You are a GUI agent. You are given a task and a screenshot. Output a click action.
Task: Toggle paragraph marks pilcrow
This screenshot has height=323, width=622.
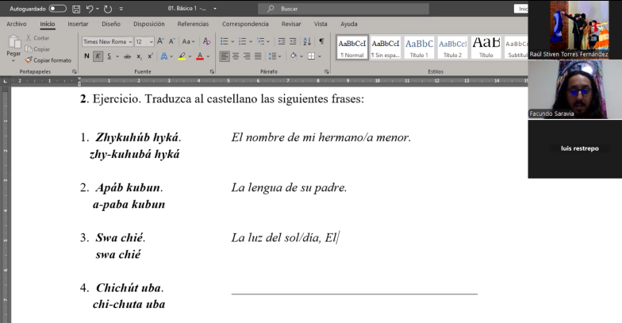[x=321, y=41]
